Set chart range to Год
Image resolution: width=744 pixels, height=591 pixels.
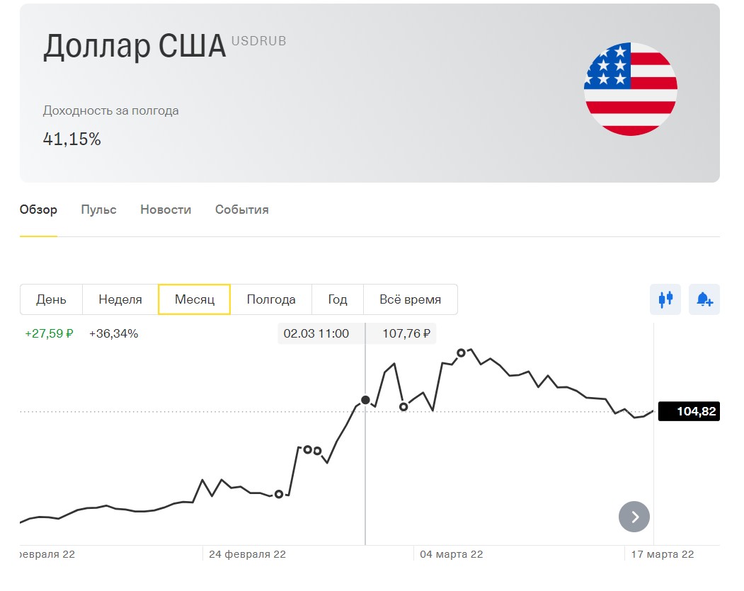(x=338, y=299)
